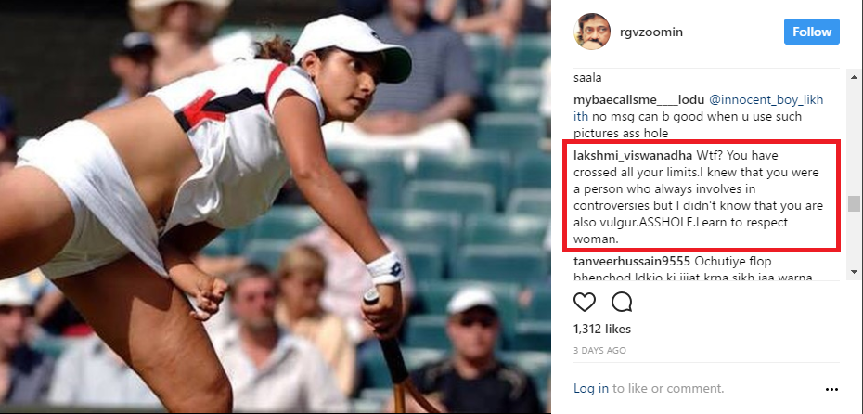The image size is (863, 414).
Task: Open the rgvzoomin profile avatar
Action: tap(592, 32)
